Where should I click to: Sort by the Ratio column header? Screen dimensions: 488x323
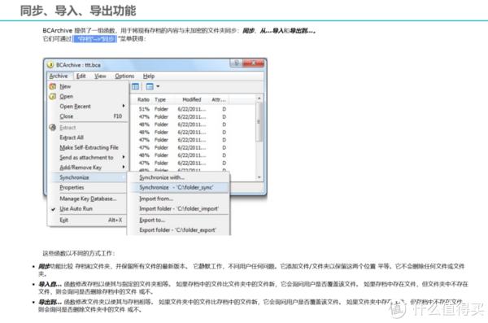[x=143, y=99]
